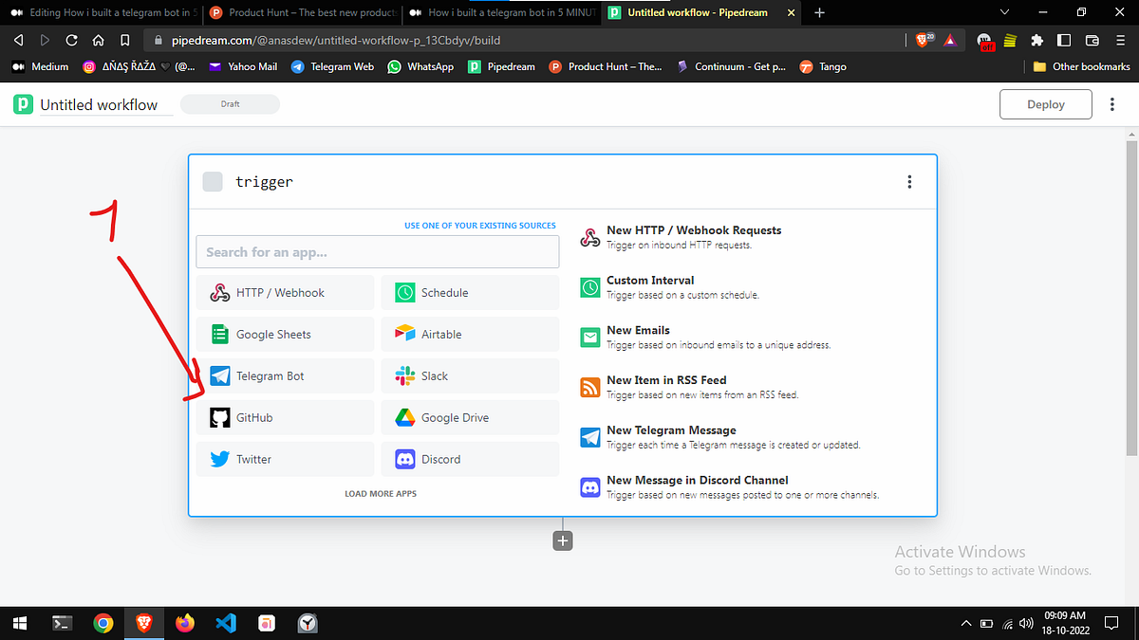Select the Airtable app icon
1139x640 pixels.
coord(405,334)
